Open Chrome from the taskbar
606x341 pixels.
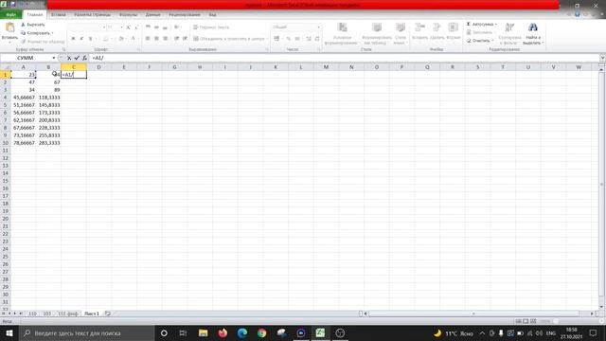point(261,332)
